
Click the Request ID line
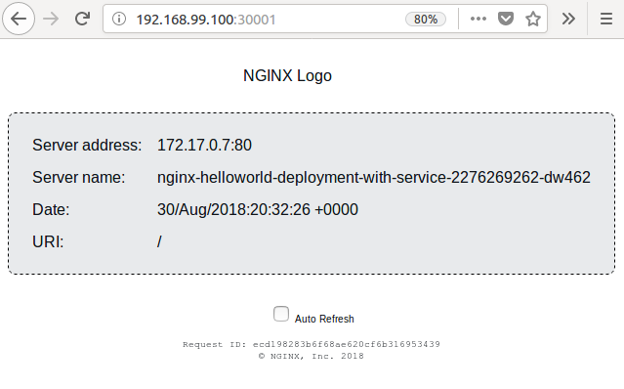pos(312,344)
